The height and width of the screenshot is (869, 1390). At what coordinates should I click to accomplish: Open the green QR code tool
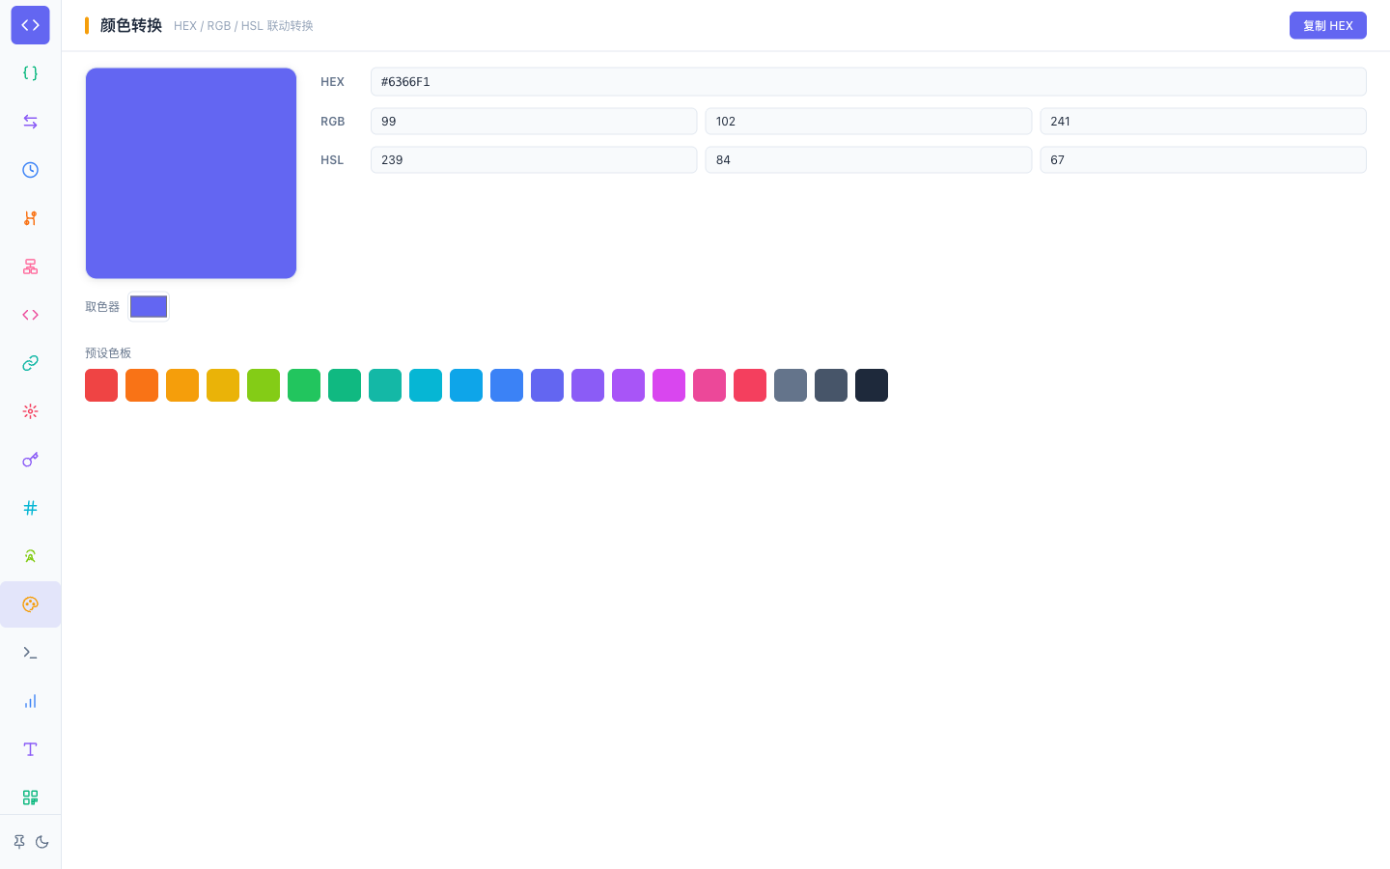[30, 798]
